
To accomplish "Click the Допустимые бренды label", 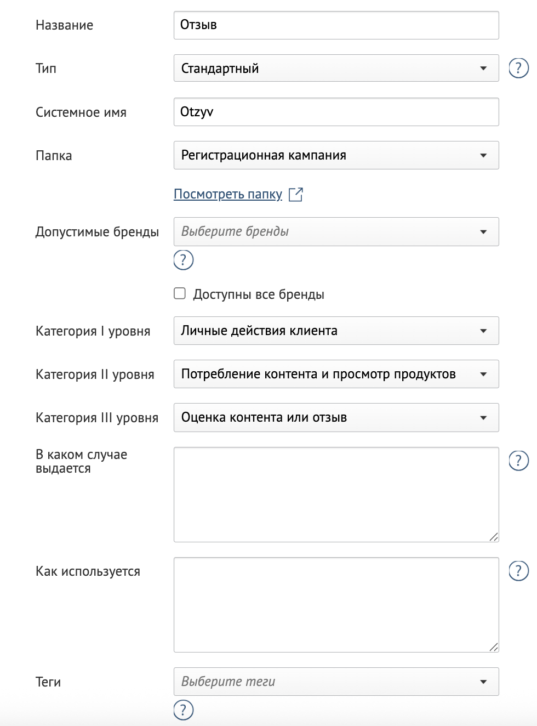I will [98, 232].
